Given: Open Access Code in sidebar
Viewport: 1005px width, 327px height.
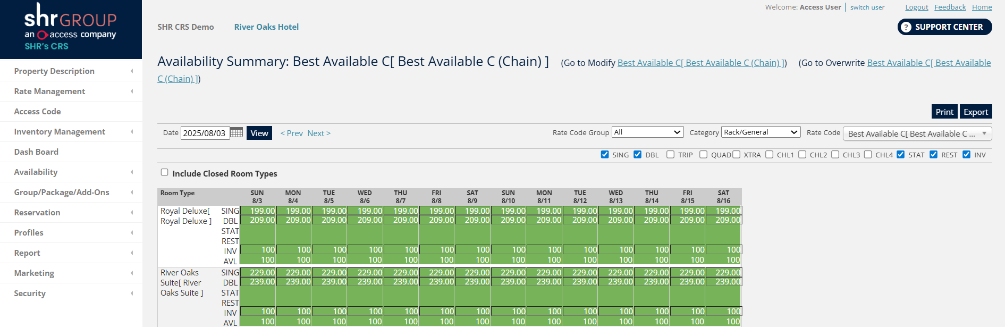Looking at the screenshot, I should tap(71, 112).
